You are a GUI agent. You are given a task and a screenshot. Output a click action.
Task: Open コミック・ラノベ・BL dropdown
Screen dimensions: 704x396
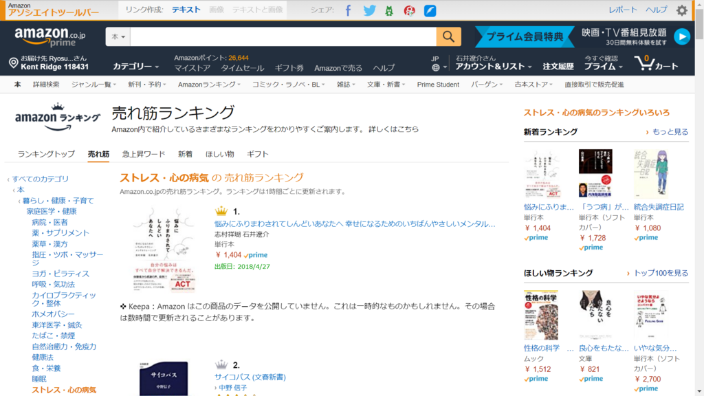pos(288,85)
